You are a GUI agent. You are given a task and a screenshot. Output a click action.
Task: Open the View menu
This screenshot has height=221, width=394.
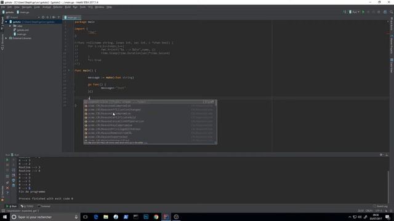coord(17,7)
